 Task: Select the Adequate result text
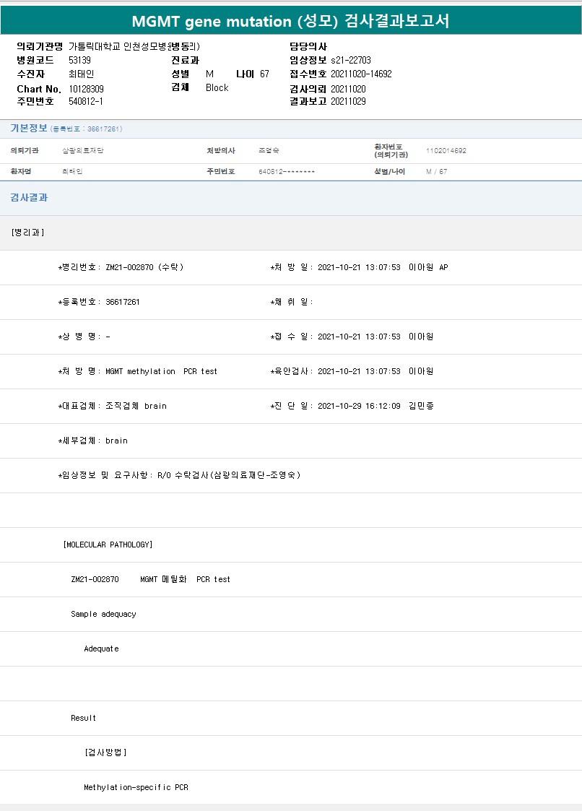[101, 649]
